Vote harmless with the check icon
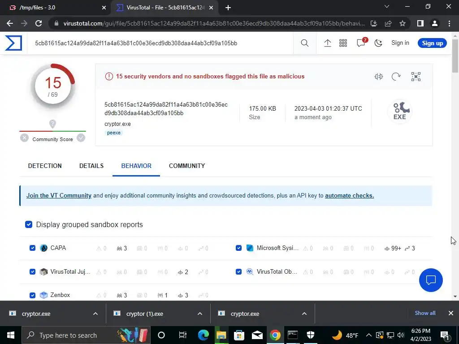The height and width of the screenshot is (344, 459). 81,138
